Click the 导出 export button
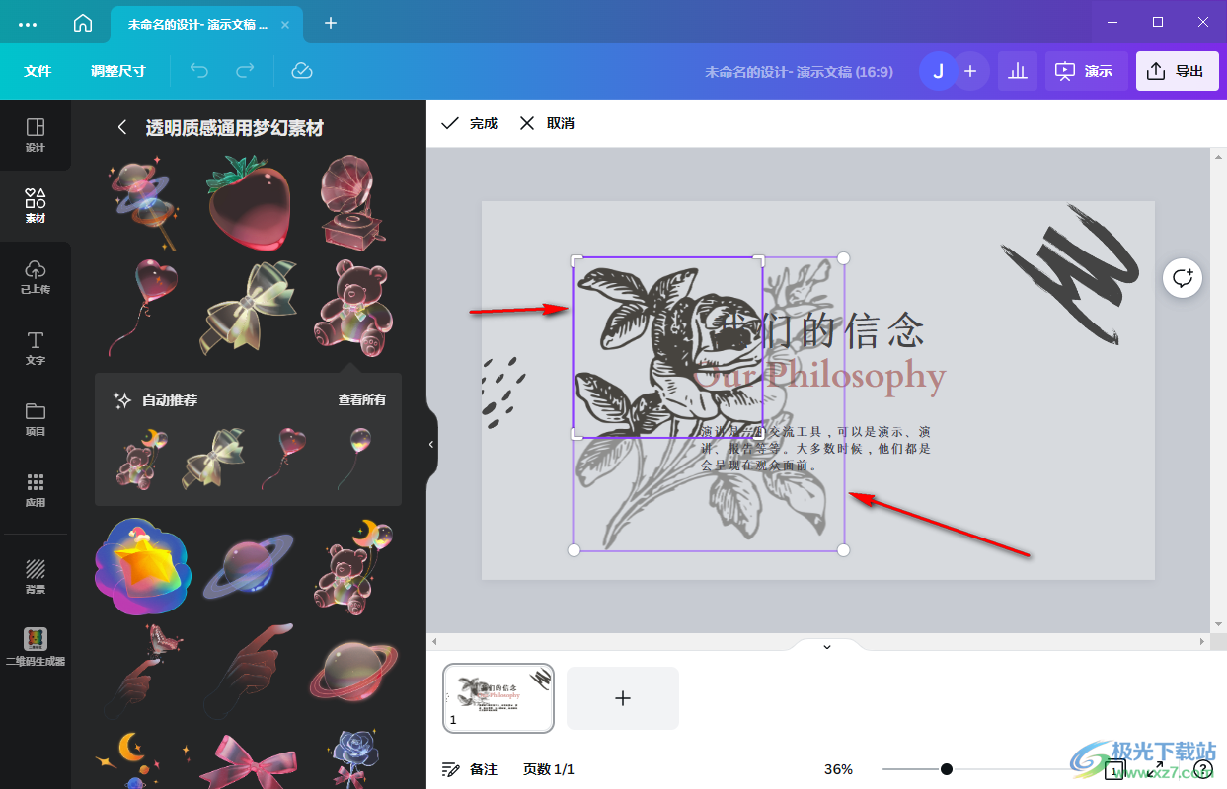 point(1177,71)
